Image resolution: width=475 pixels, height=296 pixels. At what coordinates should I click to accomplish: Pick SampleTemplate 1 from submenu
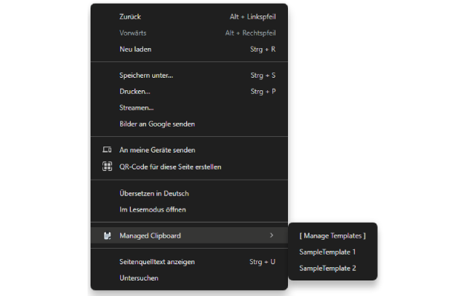(328, 252)
